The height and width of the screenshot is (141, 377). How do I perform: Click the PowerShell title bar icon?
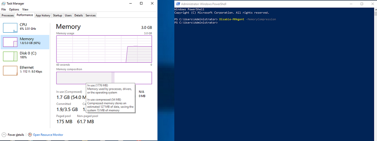pyautogui.click(x=178, y=4)
